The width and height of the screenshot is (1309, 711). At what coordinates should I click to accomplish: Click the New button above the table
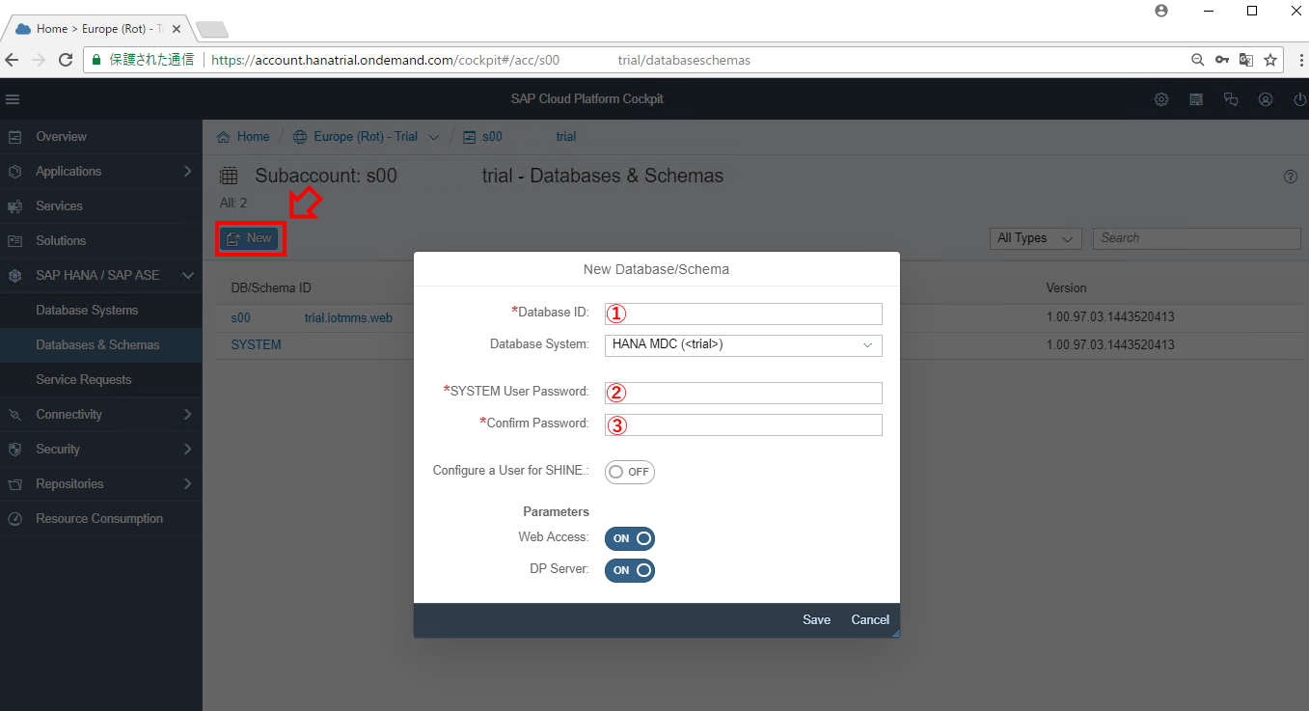[x=250, y=238]
